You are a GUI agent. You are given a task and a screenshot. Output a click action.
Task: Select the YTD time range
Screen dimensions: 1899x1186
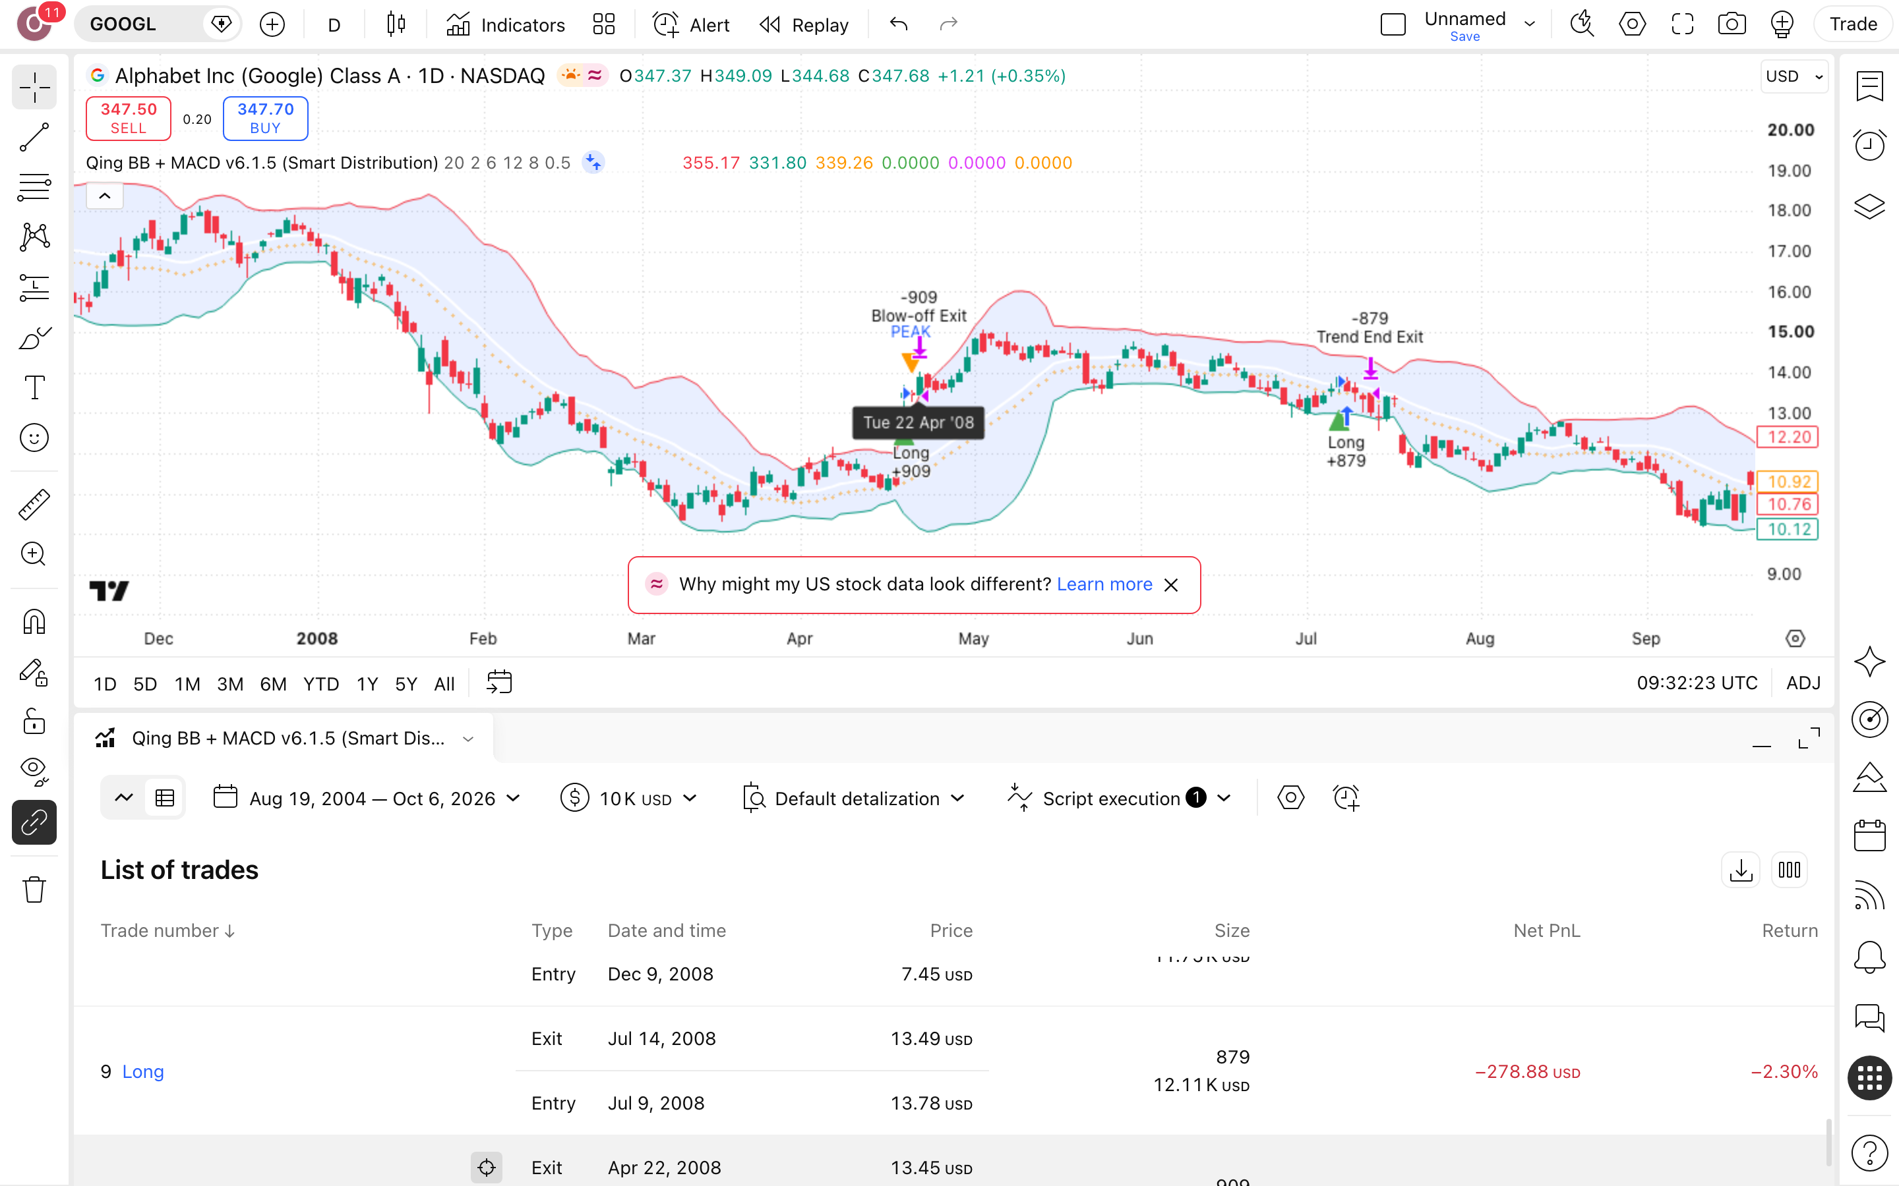pos(321,684)
